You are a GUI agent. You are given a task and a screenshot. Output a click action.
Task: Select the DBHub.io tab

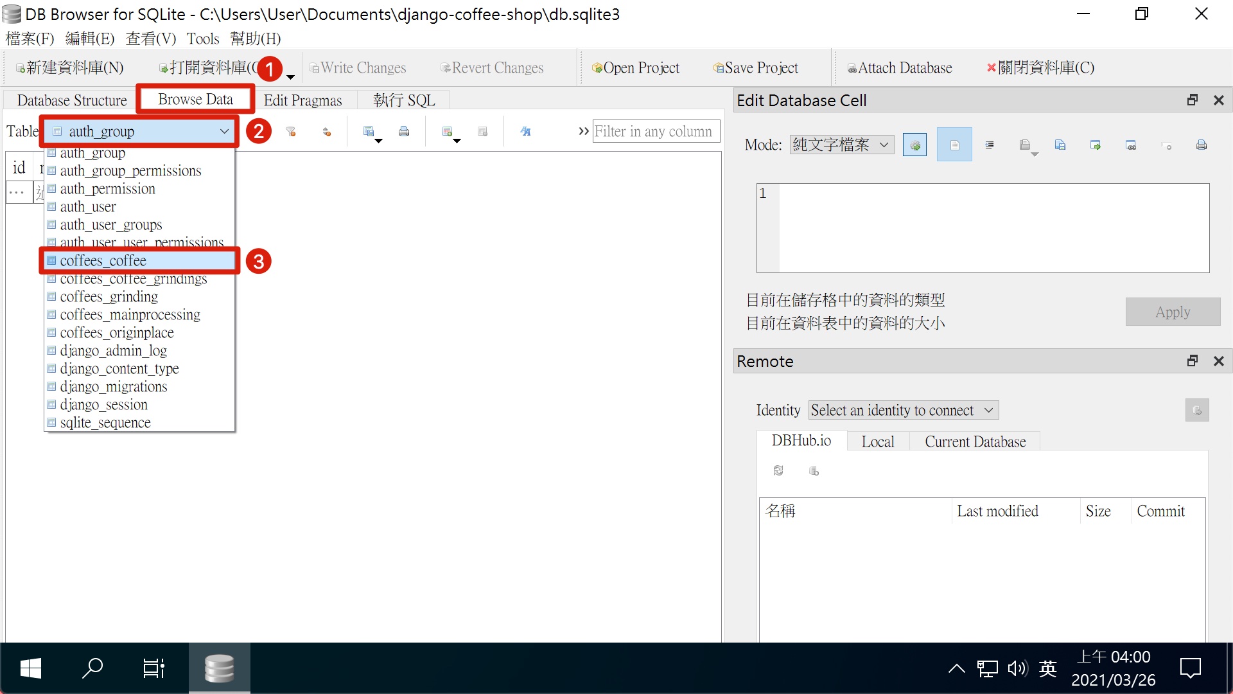coord(801,441)
